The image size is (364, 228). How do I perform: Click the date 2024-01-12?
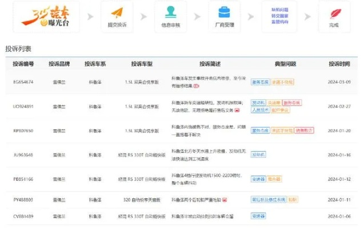339,179
